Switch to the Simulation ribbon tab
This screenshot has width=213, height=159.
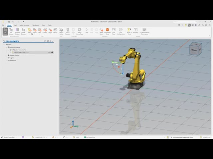(x=36, y=25)
